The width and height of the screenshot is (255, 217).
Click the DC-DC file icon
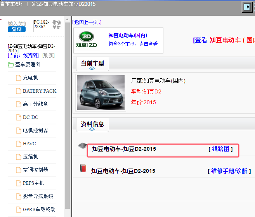19,117
